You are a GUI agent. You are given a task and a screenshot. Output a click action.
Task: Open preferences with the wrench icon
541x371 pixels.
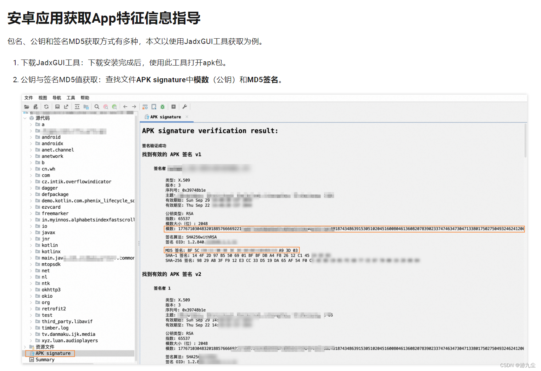point(185,107)
